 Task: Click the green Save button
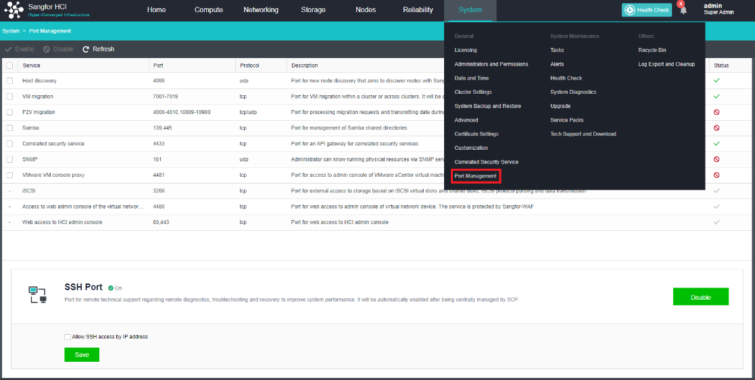click(82, 354)
